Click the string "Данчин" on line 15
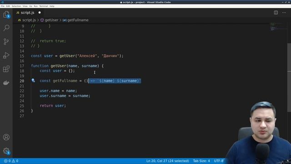 pos(110,56)
